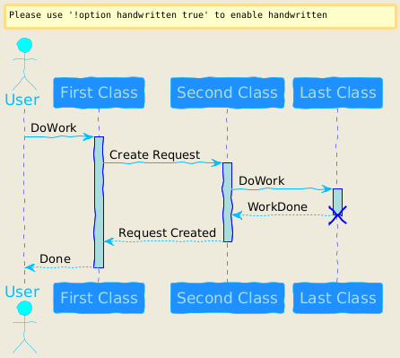
Task: Select the top First Class box
Action: coord(99,92)
